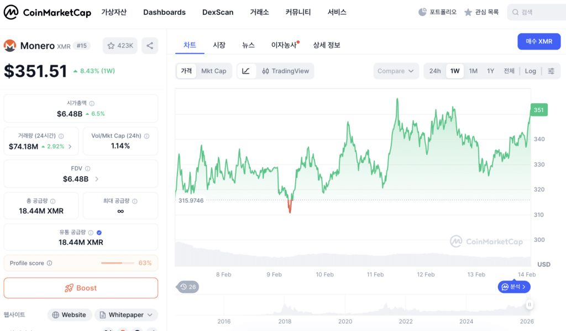Toggle chart to 가격 view
Screen dimensions: 566x331
(x=186, y=71)
